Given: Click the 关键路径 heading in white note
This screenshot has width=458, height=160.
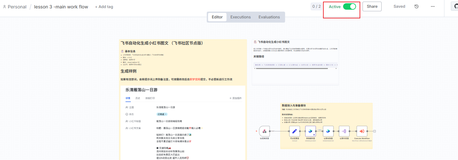Looking at the screenshot, I should tap(259, 56).
